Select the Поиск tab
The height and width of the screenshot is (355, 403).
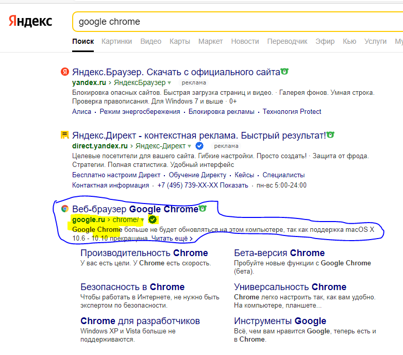[83, 41]
